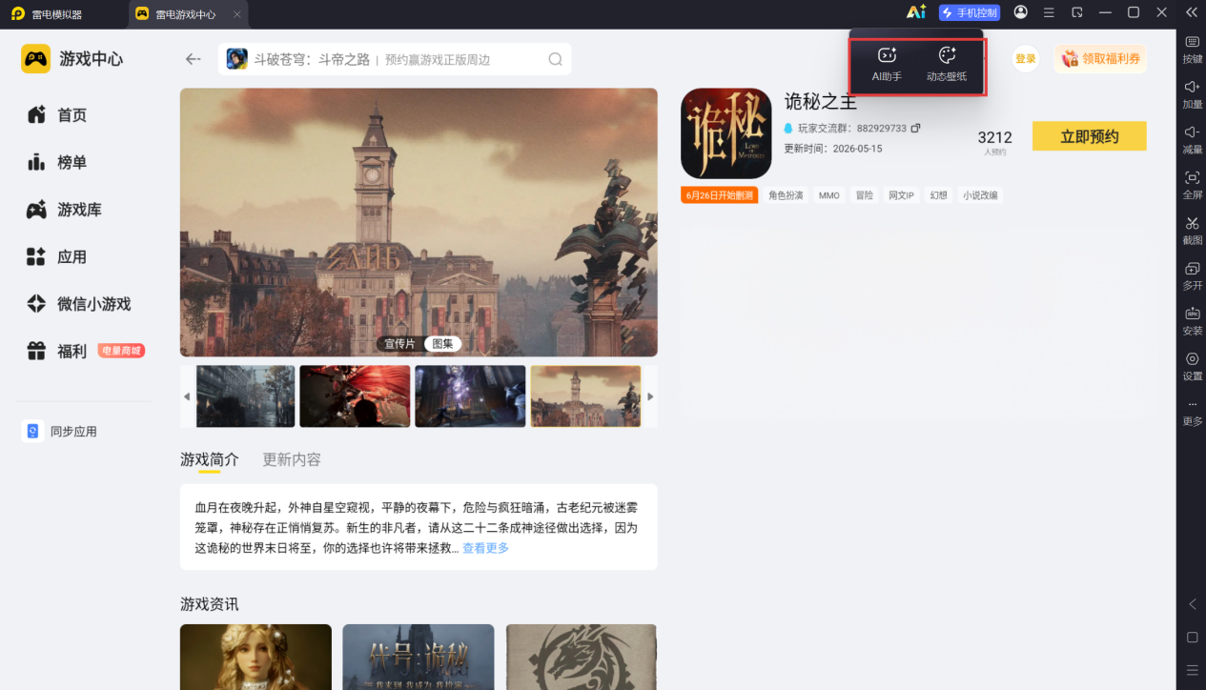Click the search input field
Viewport: 1206px width, 690px height.
coord(395,59)
